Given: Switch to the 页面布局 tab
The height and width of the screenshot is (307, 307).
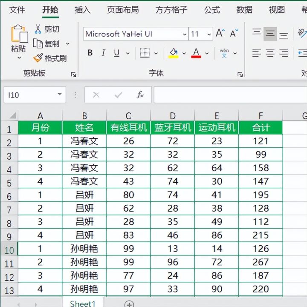Looking at the screenshot, I should [x=123, y=10].
